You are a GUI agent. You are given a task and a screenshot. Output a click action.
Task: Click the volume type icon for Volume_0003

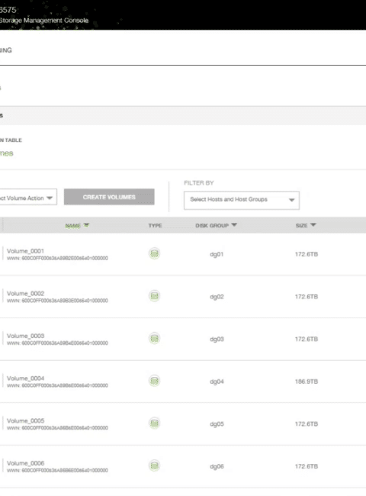click(154, 338)
